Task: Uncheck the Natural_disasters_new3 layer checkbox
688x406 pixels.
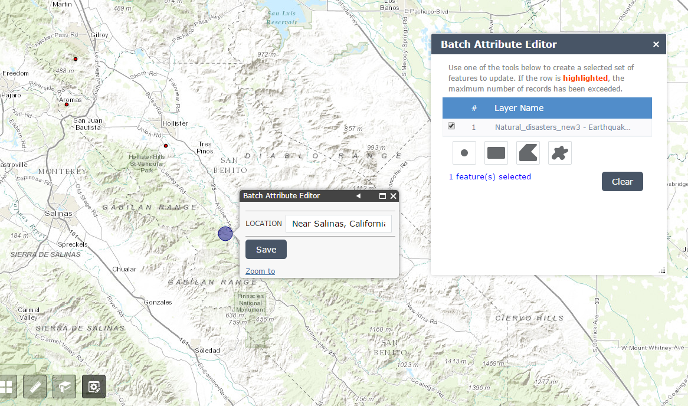Action: coord(451,126)
